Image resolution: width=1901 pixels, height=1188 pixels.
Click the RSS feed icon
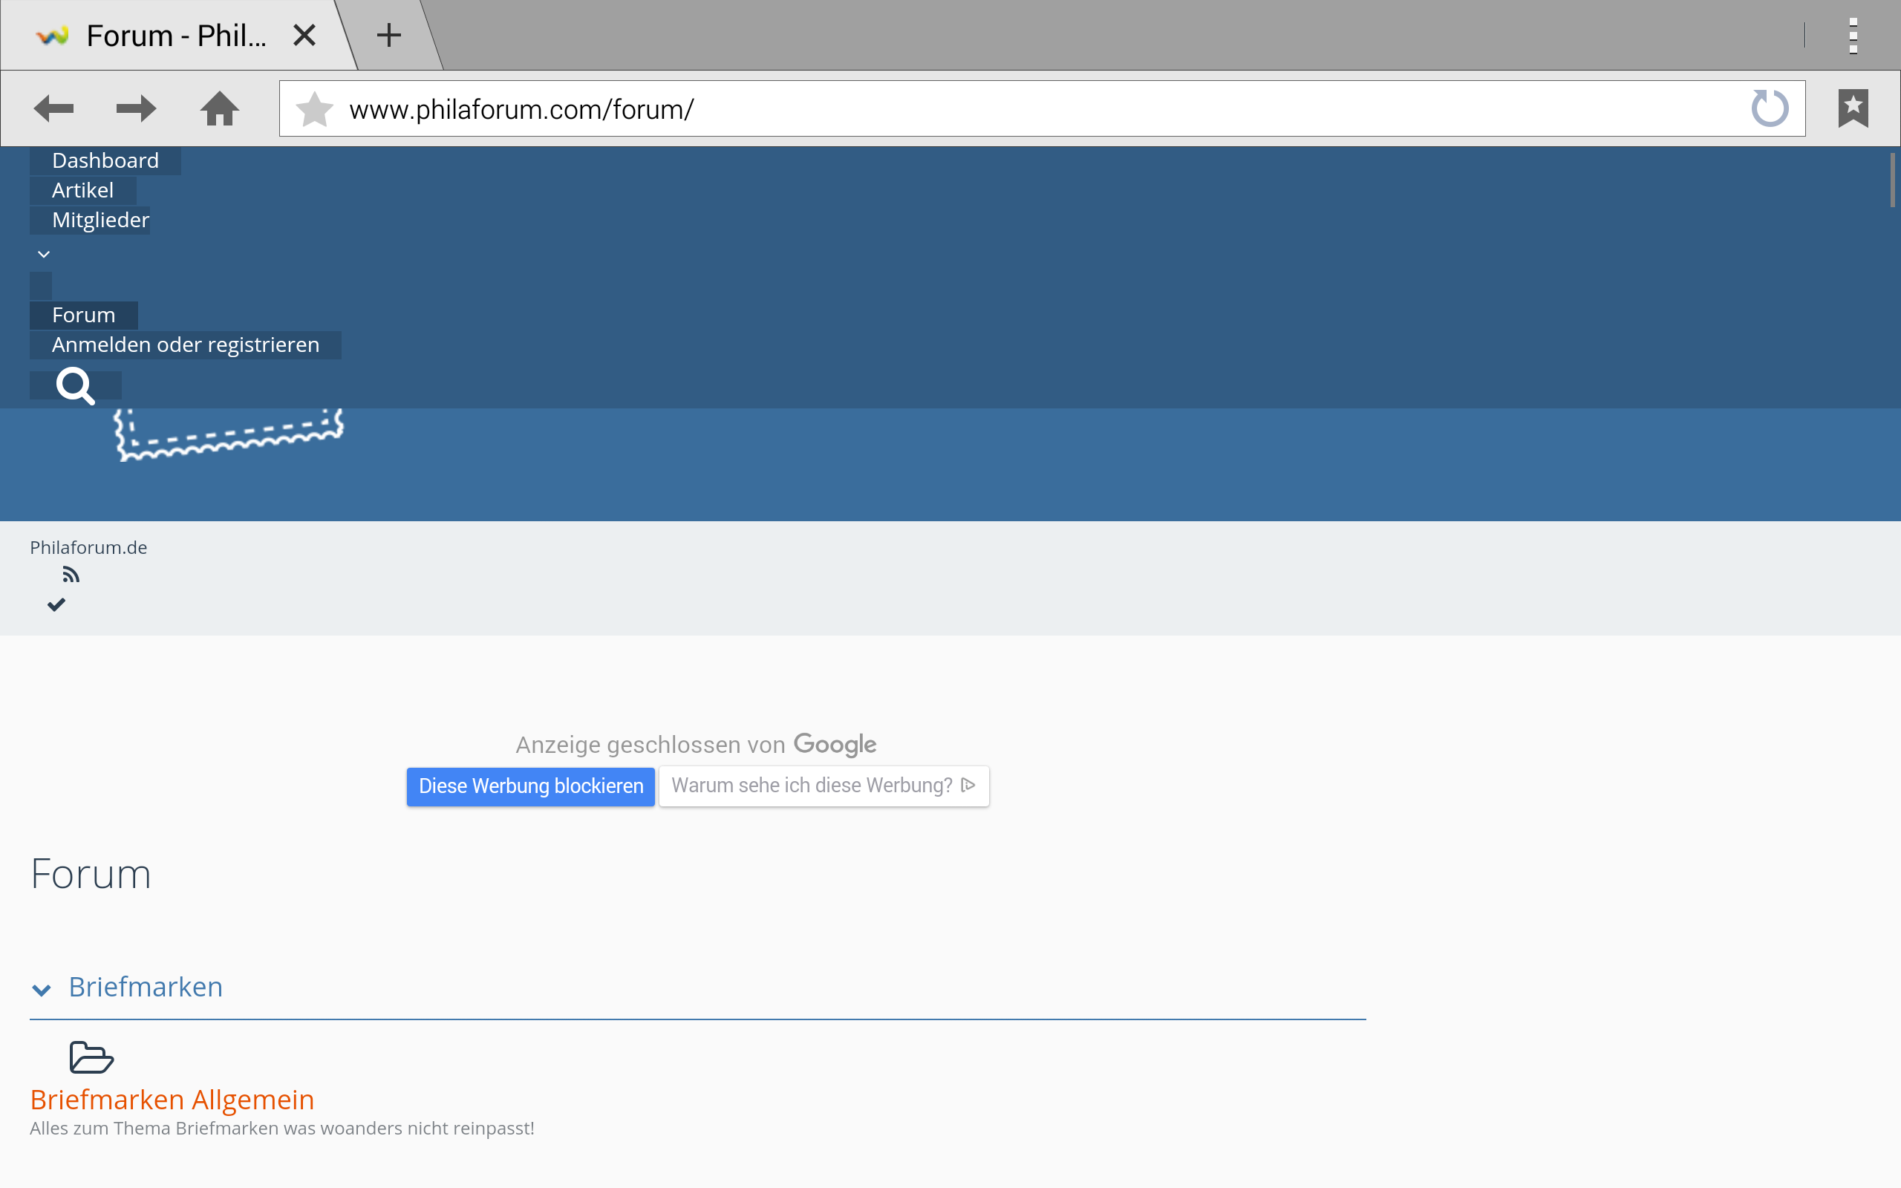(x=71, y=575)
